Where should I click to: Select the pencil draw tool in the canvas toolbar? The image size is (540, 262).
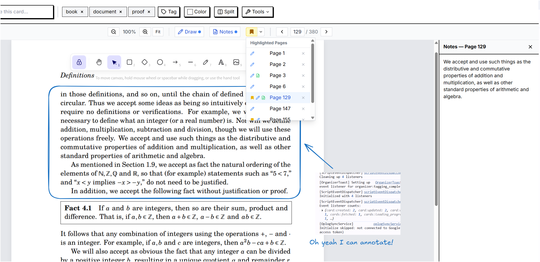[x=206, y=62]
